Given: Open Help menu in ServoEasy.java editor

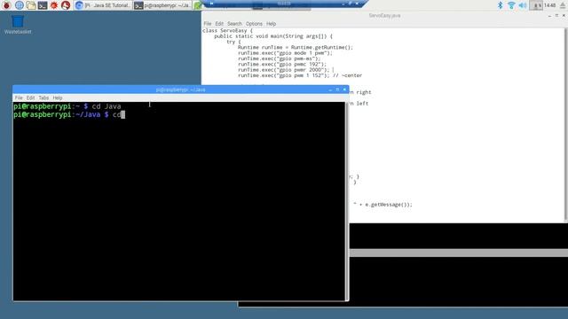Looking at the screenshot, I should [272, 24].
